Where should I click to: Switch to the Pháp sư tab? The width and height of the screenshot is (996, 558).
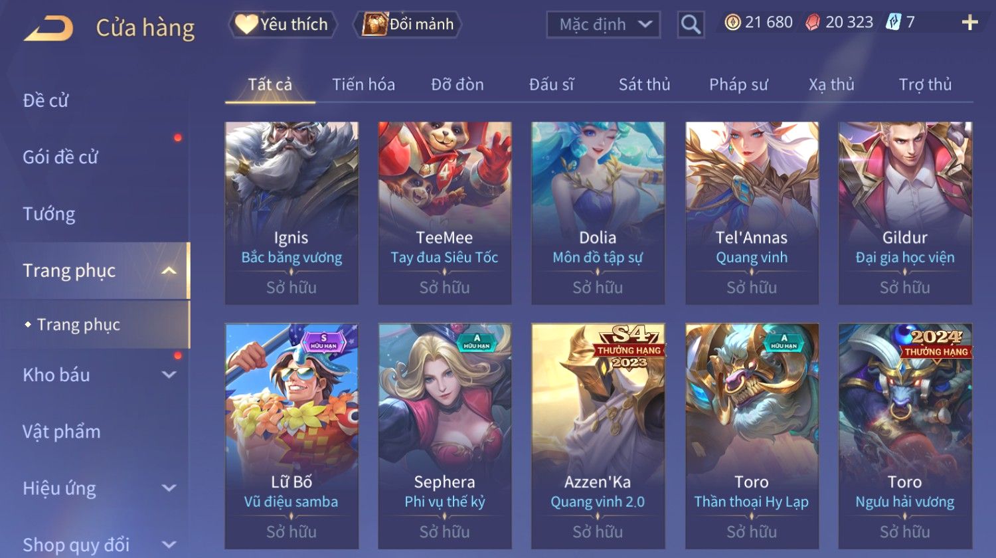point(738,84)
